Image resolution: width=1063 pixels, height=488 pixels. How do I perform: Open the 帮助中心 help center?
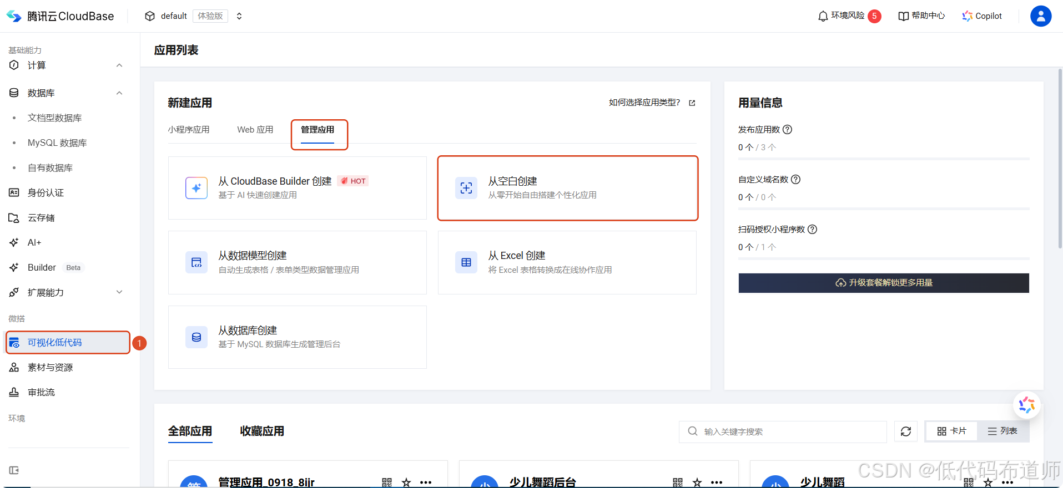[x=921, y=16]
